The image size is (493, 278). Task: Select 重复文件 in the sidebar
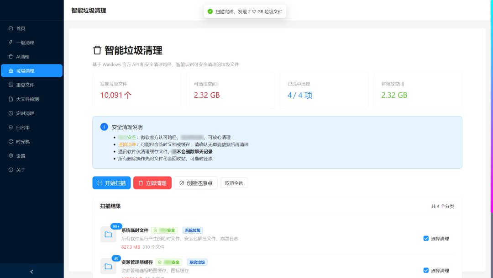click(x=32, y=85)
